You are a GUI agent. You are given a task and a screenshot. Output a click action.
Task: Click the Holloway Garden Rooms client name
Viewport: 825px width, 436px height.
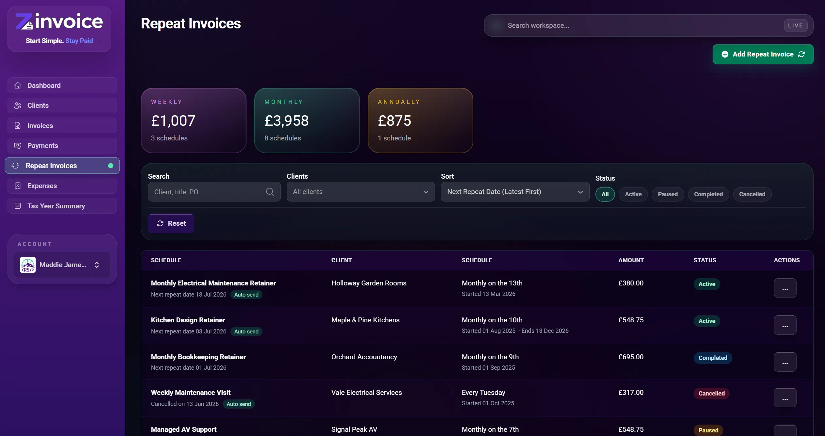(369, 283)
